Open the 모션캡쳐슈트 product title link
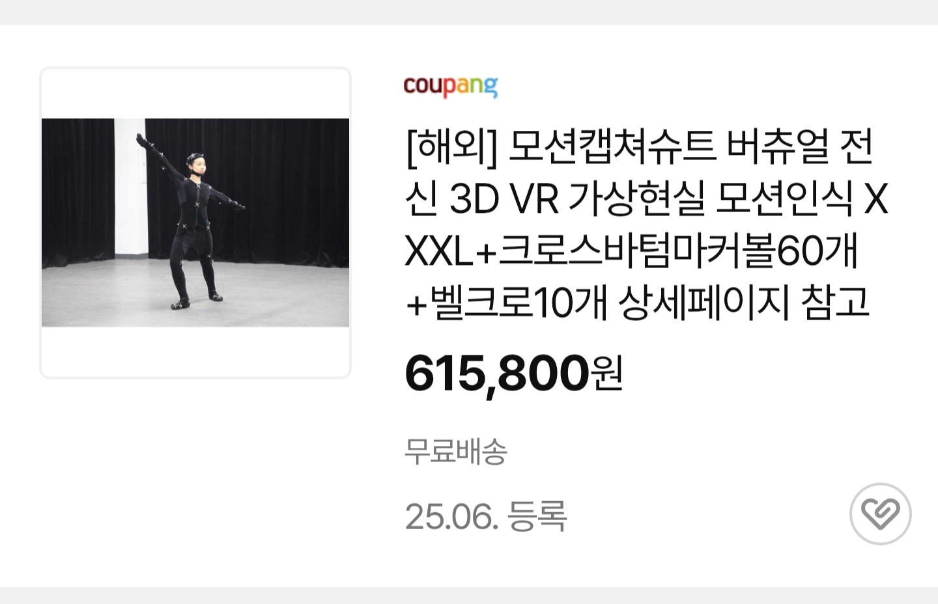The image size is (938, 604). tap(646, 224)
